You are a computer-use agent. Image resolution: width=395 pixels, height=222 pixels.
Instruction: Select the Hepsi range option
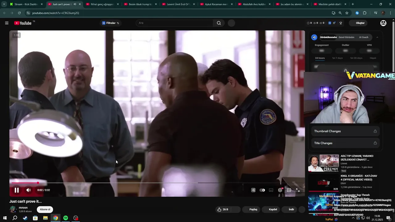click(x=373, y=58)
